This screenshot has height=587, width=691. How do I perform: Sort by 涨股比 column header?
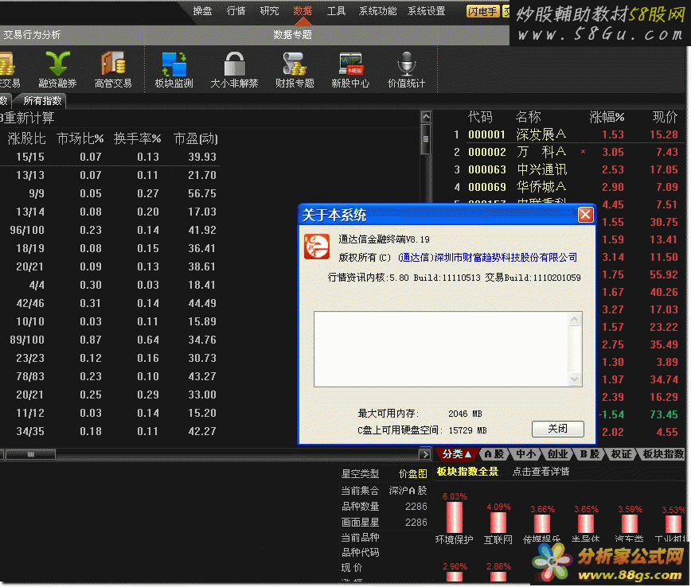pos(26,138)
